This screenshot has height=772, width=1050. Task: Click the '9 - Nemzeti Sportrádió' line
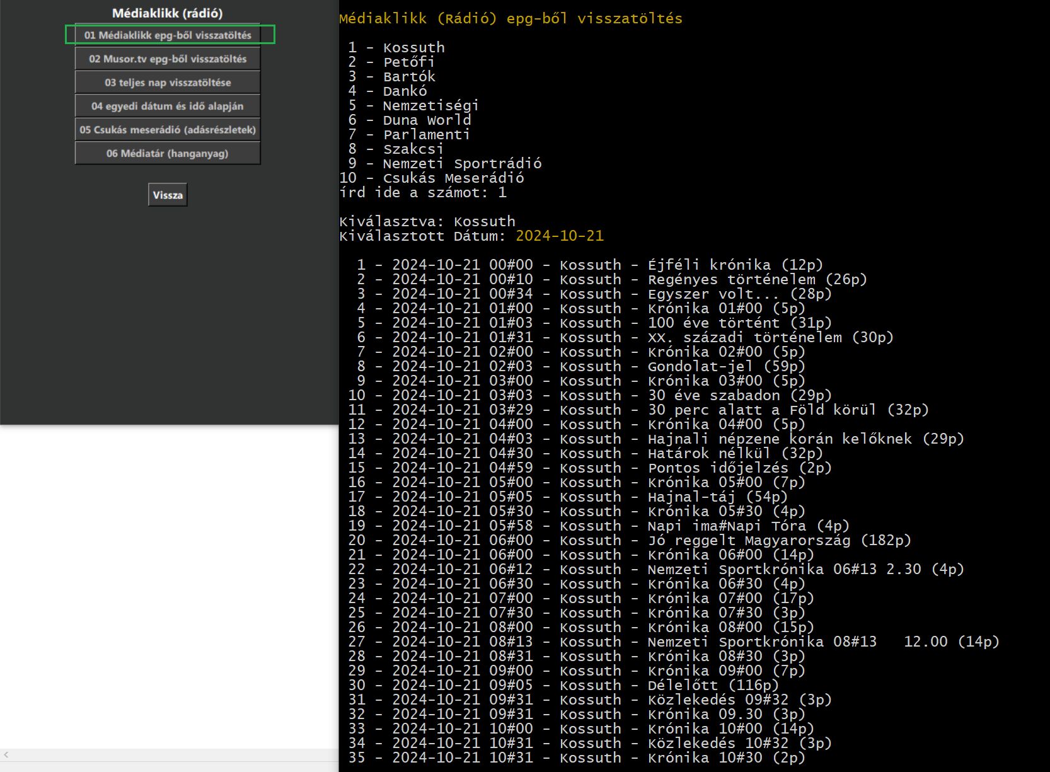click(444, 164)
